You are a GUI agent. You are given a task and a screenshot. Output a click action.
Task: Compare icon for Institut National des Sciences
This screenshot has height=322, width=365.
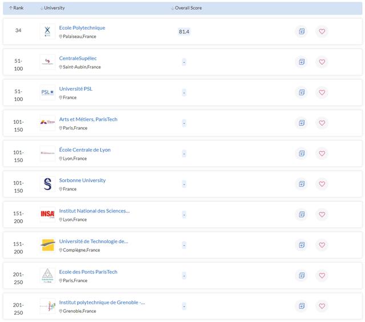tap(301, 215)
